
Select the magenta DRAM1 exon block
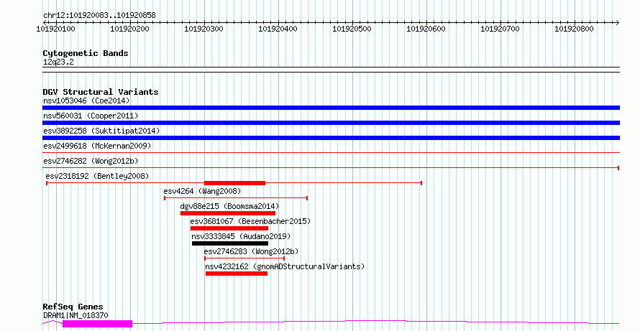(x=98, y=324)
